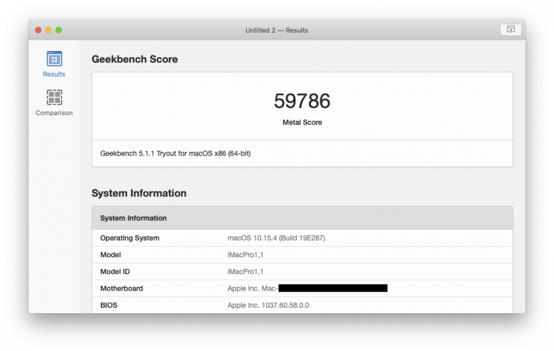Select the Operating System row
This screenshot has height=351, width=554.
point(302,238)
